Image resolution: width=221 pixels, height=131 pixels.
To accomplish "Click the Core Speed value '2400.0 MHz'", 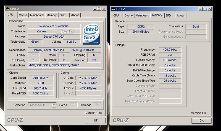I will click(41, 78).
